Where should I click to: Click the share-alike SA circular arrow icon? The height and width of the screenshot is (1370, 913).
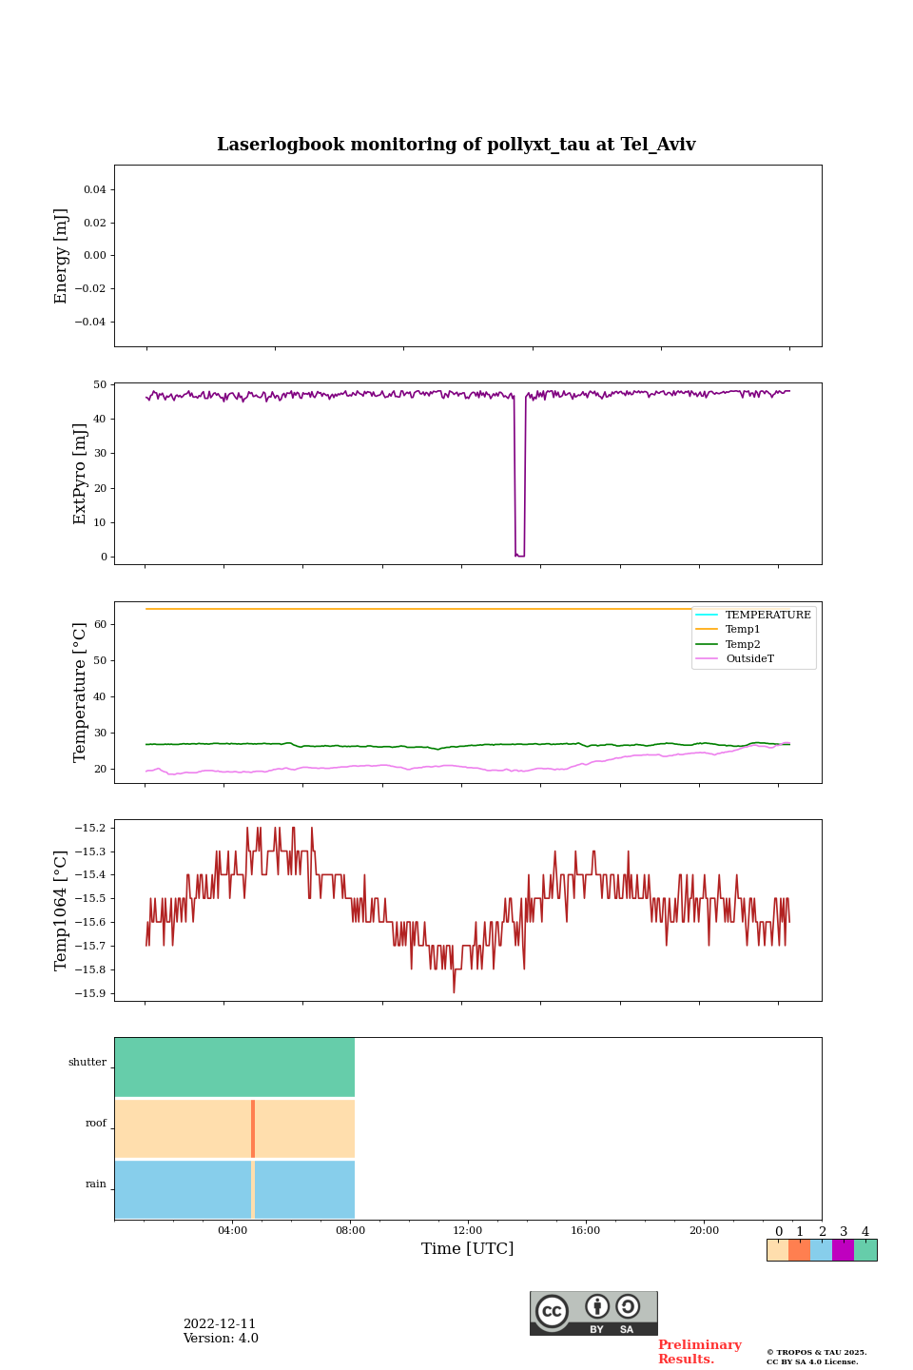628,1306
